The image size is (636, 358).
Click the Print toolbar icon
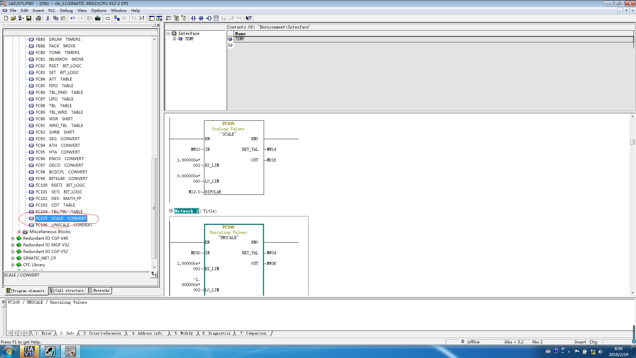pyautogui.click(x=38, y=18)
